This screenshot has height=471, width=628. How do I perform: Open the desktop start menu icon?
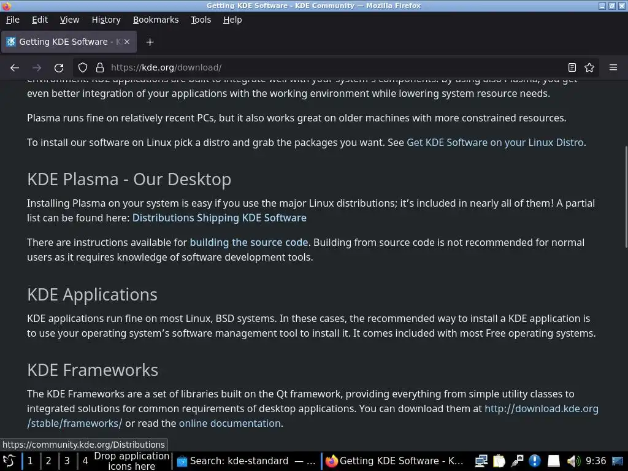tap(9, 461)
